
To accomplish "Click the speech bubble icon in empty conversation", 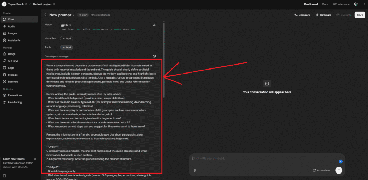I will [x=267, y=84].
